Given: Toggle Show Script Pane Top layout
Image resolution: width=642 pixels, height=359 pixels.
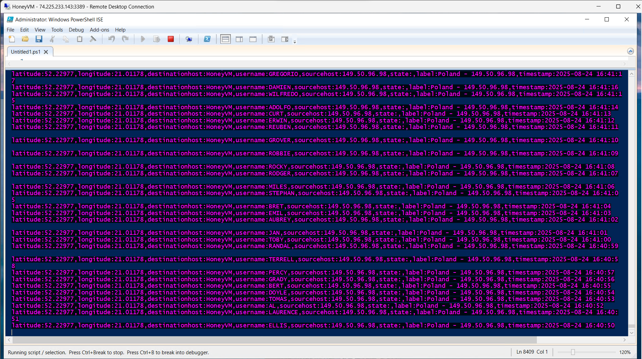Looking at the screenshot, I should pyautogui.click(x=225, y=39).
